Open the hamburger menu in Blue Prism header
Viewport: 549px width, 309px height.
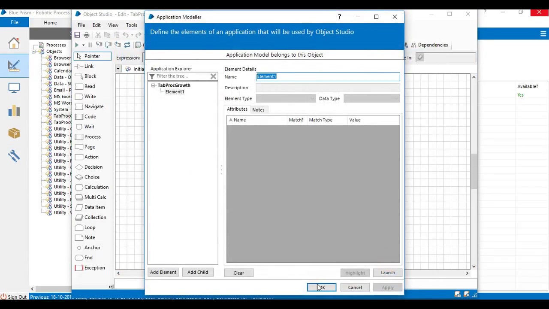(x=543, y=34)
